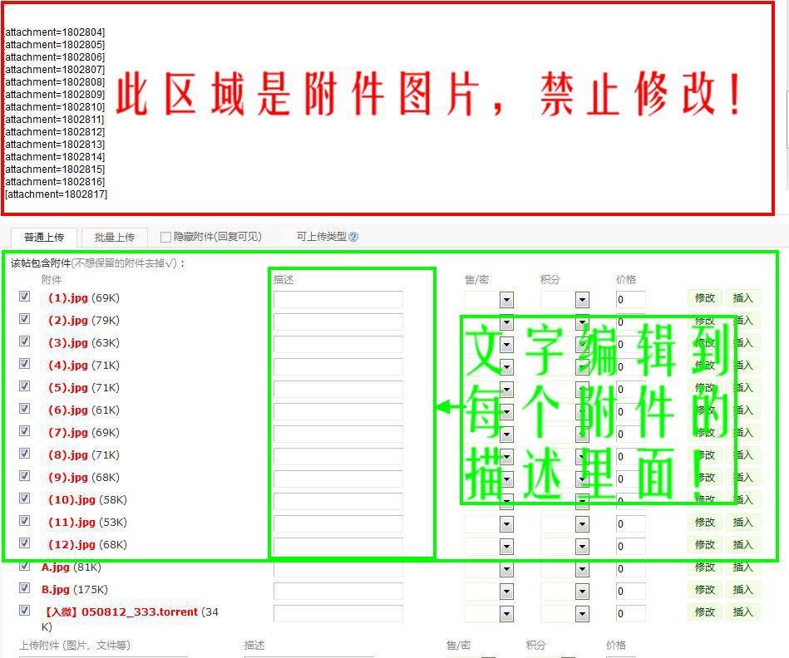
Task: Deselect the (7).jpg attachment checkbox
Action: [x=25, y=431]
